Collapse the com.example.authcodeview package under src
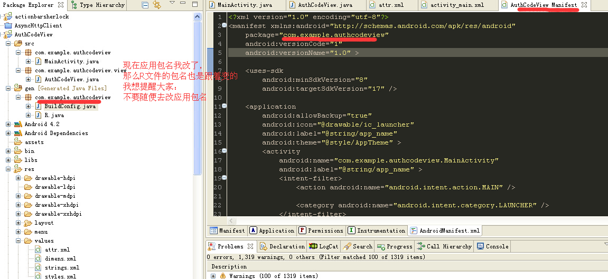This screenshot has width=608, height=279. [18, 53]
